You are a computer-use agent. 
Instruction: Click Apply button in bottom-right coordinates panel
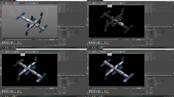tap(142, 94)
